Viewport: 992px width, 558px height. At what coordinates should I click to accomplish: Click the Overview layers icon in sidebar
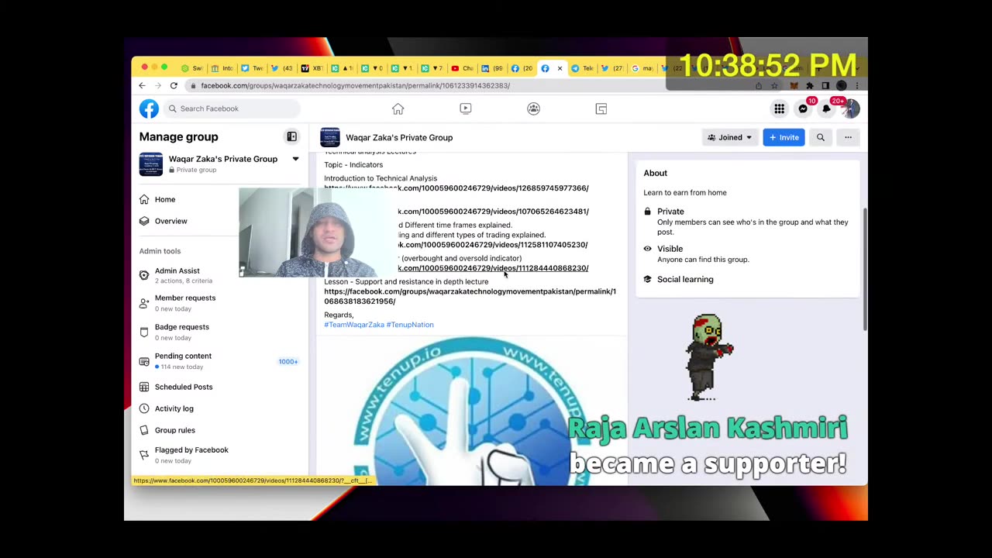click(144, 221)
